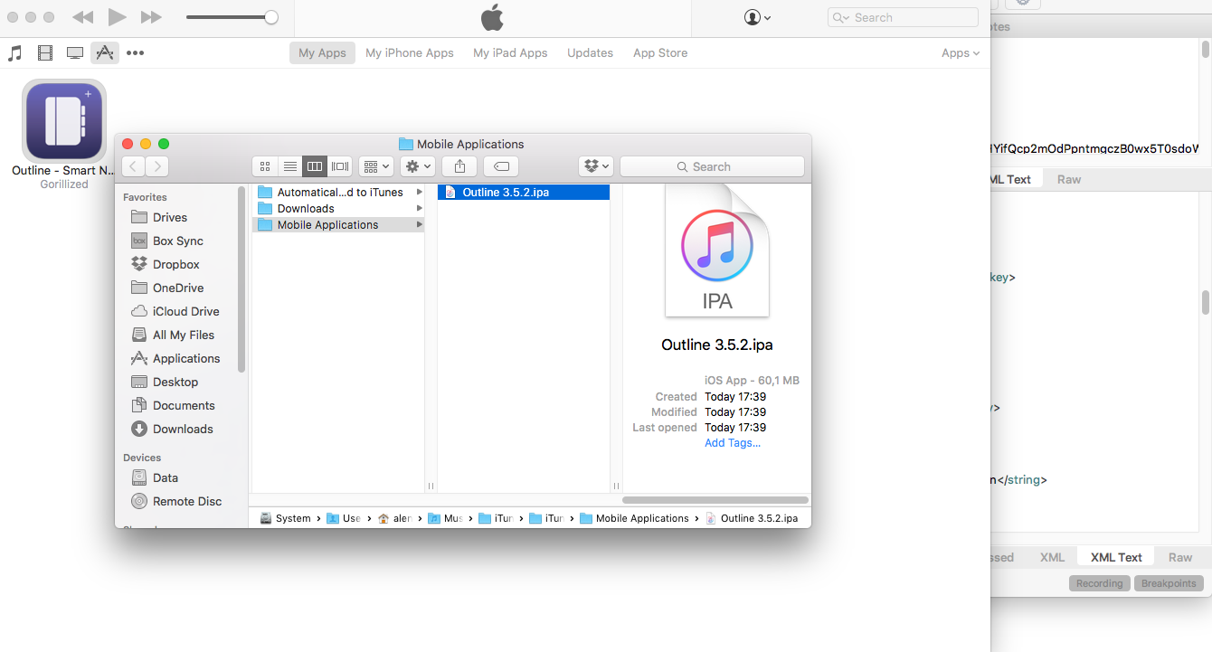Screen dimensions: 1212x652
Task: Switch to the My iPhone Apps tab
Action: click(410, 53)
